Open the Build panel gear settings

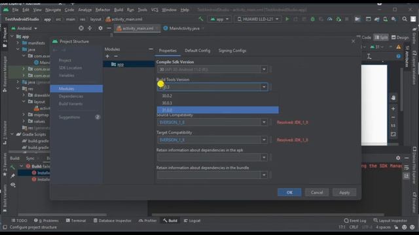(398, 158)
